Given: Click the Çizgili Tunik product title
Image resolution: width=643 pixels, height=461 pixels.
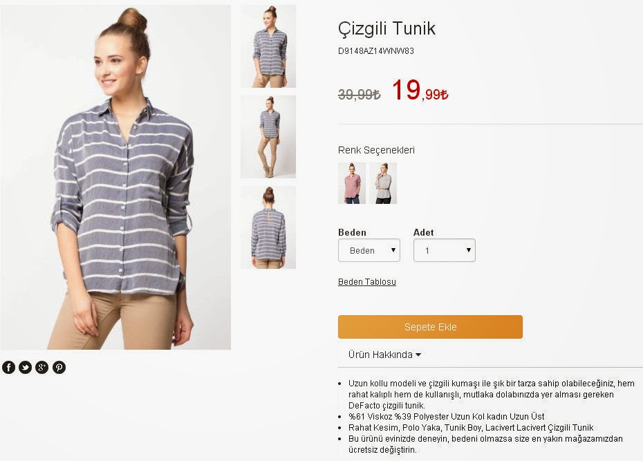Looking at the screenshot, I should click(386, 29).
